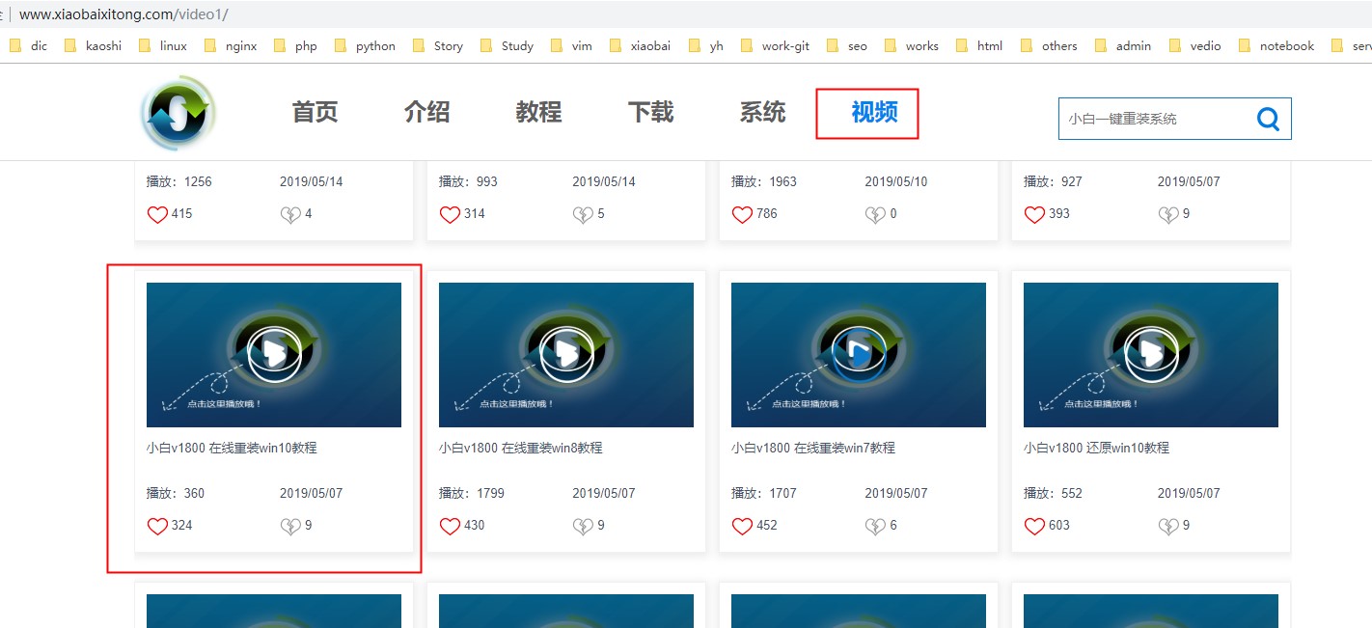This screenshot has height=628, width=1372.
Task: Open the 首页 nav item
Action: 316,112
